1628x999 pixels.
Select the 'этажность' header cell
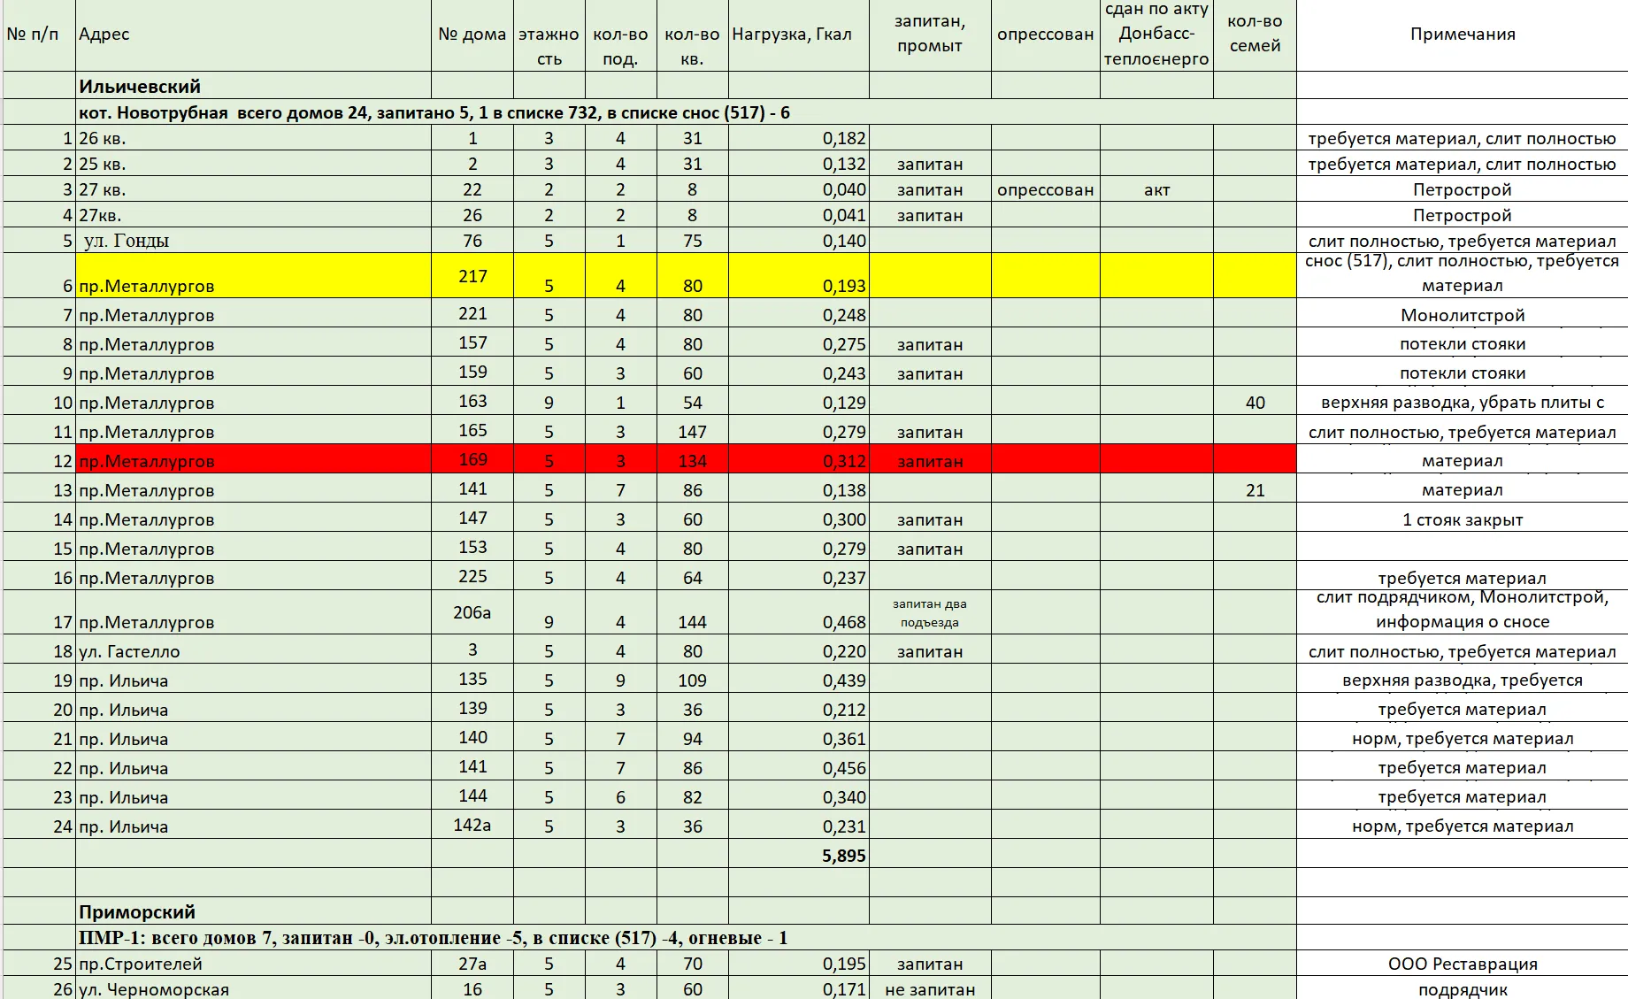[x=549, y=35]
